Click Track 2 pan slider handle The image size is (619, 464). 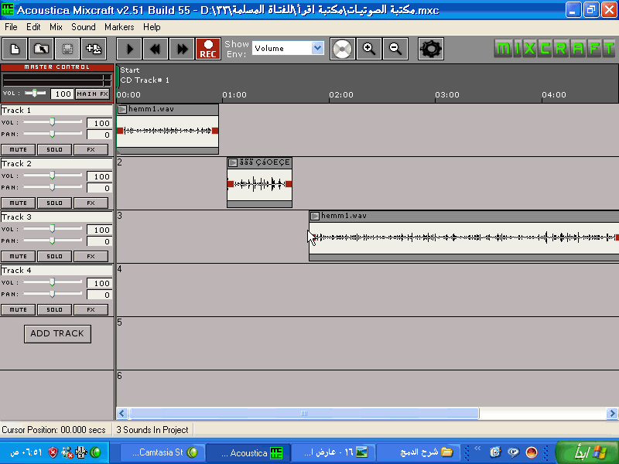coord(52,187)
